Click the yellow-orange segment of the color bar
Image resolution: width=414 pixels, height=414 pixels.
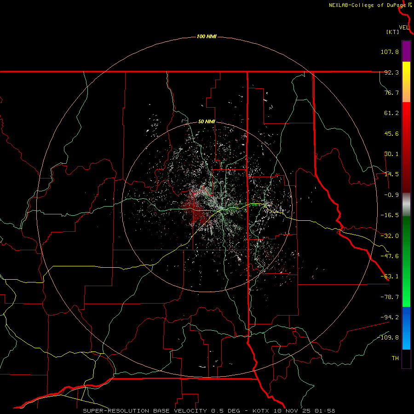click(406, 82)
